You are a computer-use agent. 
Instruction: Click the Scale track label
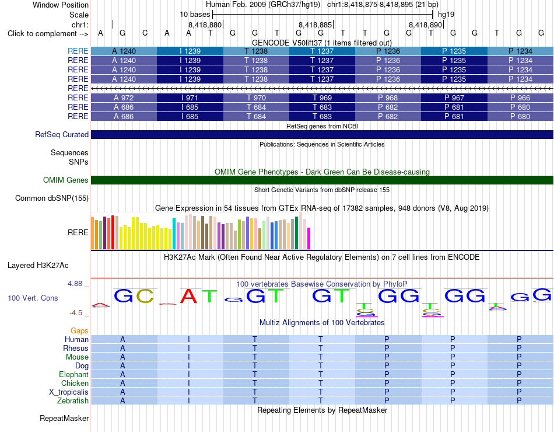point(79,15)
